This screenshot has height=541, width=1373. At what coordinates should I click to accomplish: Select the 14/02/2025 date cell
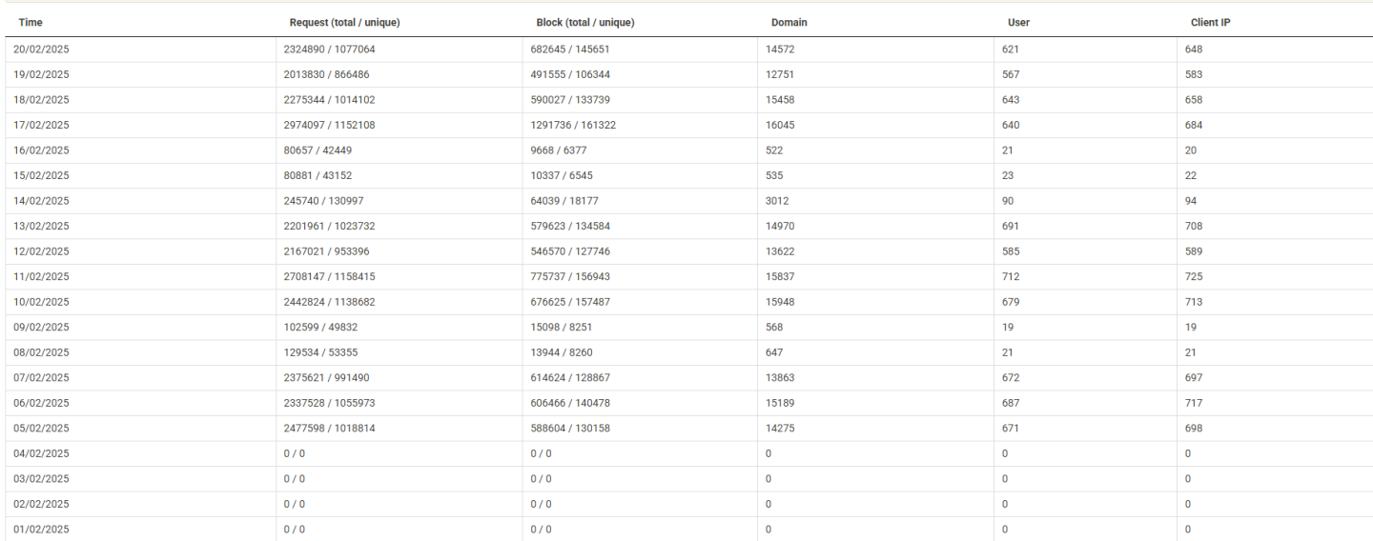point(41,201)
